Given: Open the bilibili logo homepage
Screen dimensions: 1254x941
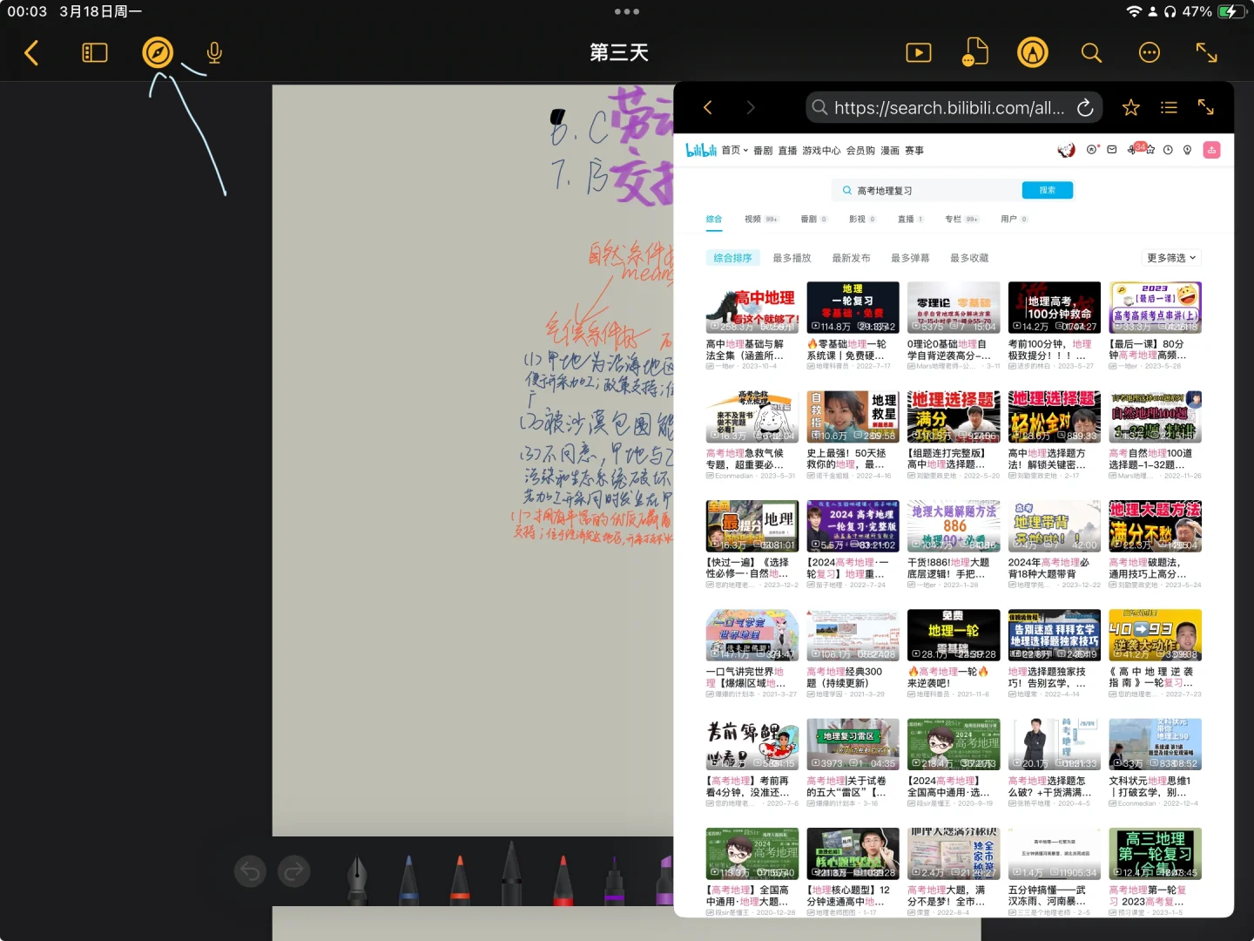Looking at the screenshot, I should [701, 150].
